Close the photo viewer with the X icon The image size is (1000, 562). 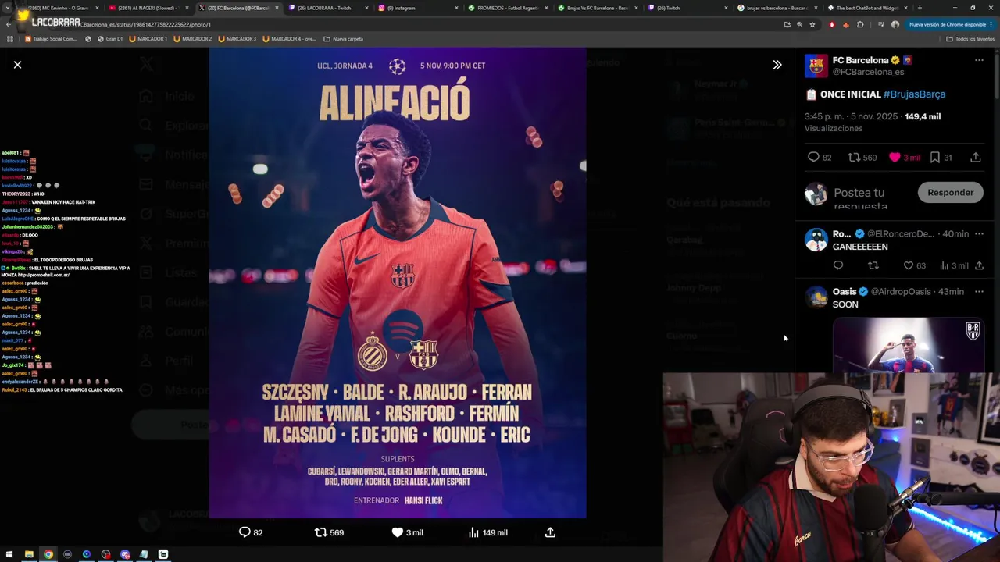(17, 65)
